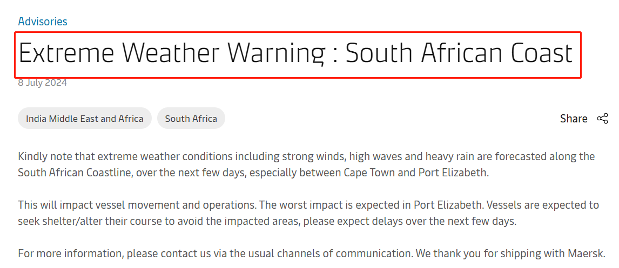Click the paragraph starting Kindly note
Image resolution: width=619 pixels, height=268 pixels.
306,165
